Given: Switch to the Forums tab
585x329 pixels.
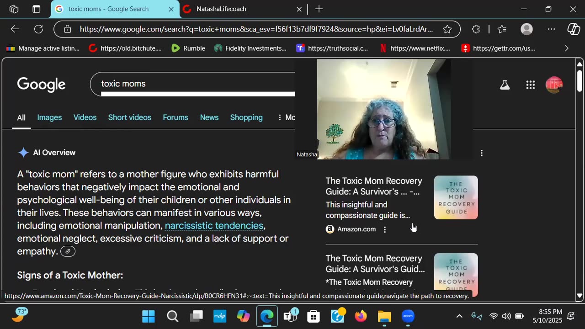Looking at the screenshot, I should coord(175,117).
